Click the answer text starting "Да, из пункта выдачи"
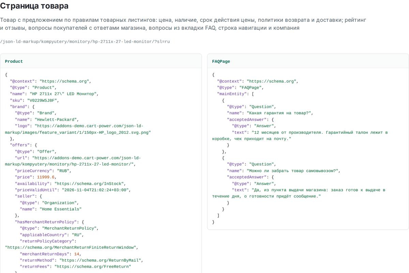 (299, 193)
